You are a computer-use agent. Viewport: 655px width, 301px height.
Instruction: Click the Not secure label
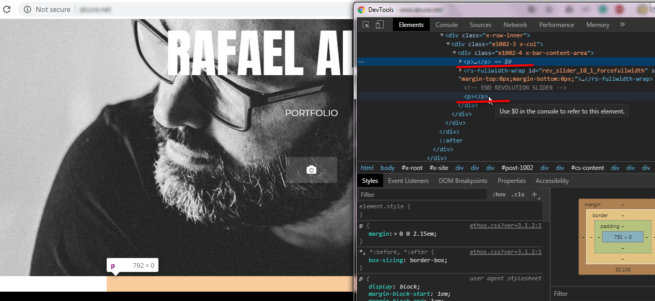click(x=53, y=9)
